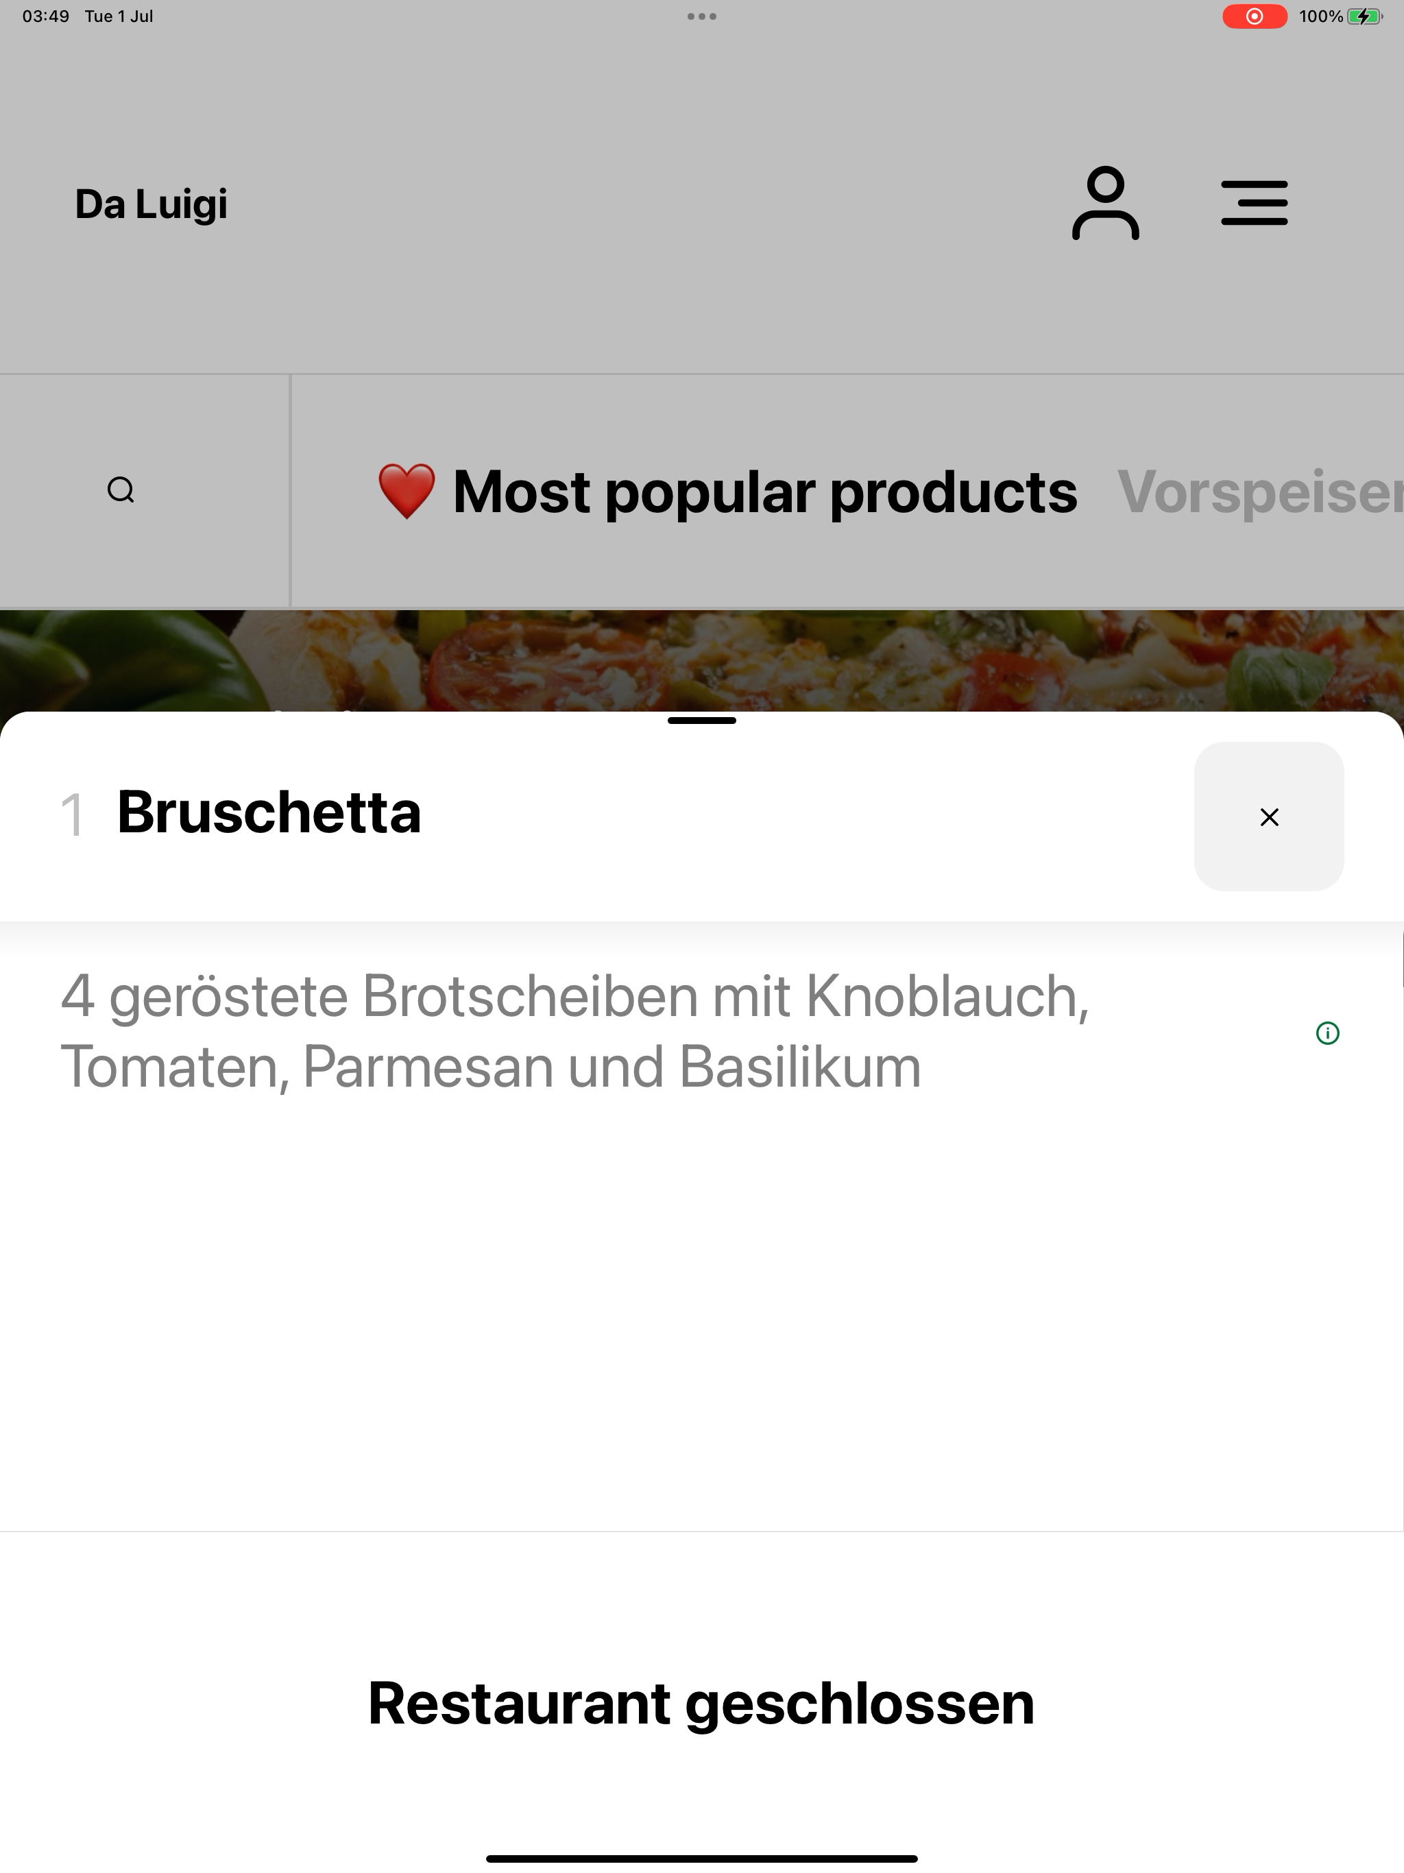The width and height of the screenshot is (1404, 1873).
Task: Tap the three-dot multitasking control
Action: click(x=702, y=16)
